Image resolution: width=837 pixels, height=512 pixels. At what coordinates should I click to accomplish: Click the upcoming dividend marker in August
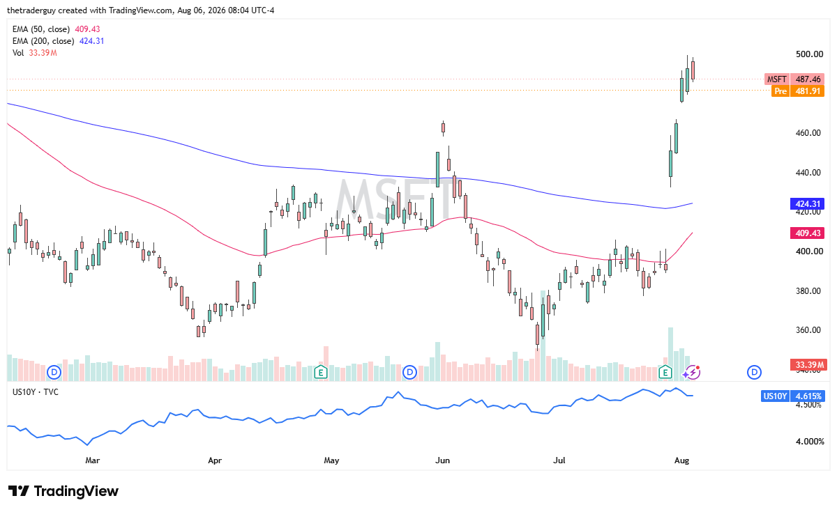pyautogui.click(x=754, y=373)
